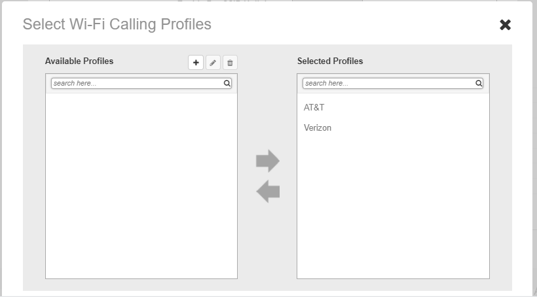Click the trash delete profile icon
The height and width of the screenshot is (300, 537).
[230, 63]
